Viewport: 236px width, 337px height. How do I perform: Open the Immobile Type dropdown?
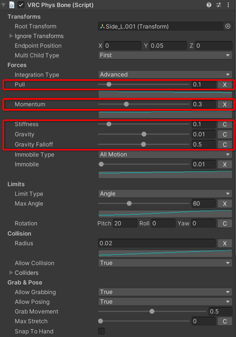[165, 154]
